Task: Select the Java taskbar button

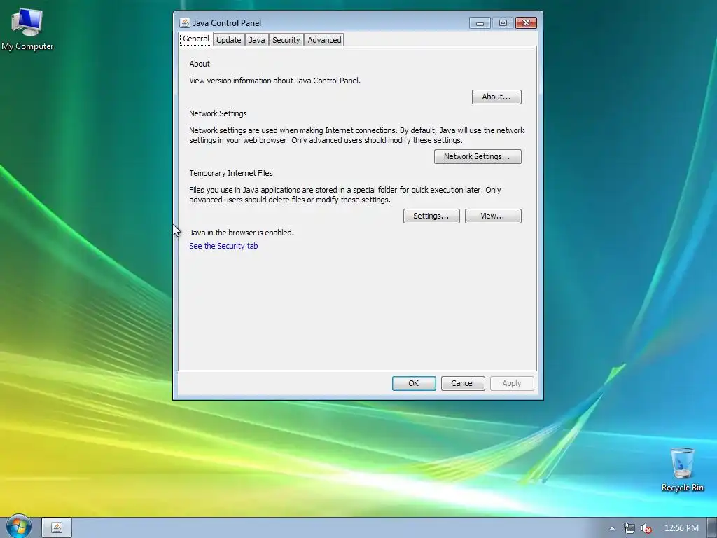Action: tap(57, 527)
